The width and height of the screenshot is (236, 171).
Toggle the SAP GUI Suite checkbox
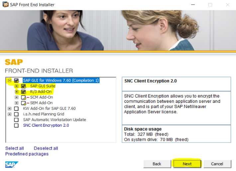[x=23, y=86]
